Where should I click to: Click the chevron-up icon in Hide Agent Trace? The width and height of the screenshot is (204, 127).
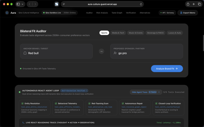click(x=159, y=92)
